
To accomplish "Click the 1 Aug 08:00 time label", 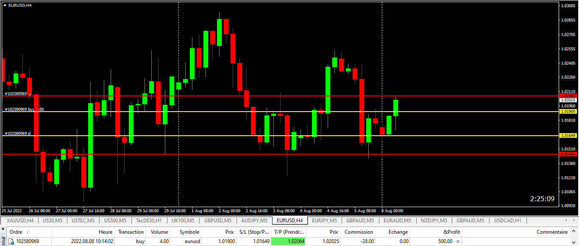I will [202, 210].
